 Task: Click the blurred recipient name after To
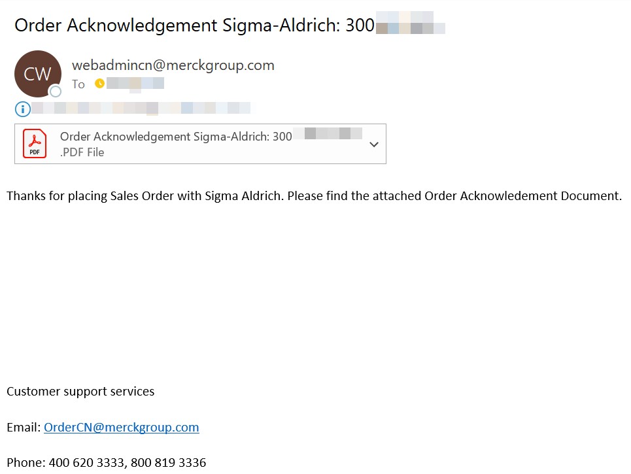[x=135, y=84]
